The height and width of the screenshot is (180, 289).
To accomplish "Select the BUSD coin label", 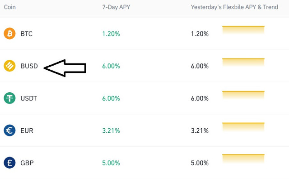I will pos(29,66).
